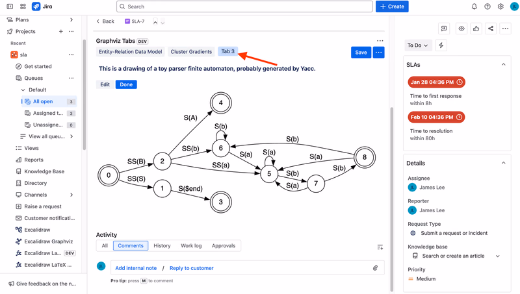Expand the Channels submenu
The image size is (520, 294).
[x=71, y=195]
